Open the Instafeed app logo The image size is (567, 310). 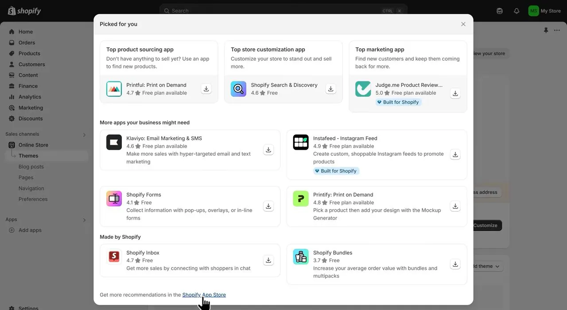[x=301, y=142]
